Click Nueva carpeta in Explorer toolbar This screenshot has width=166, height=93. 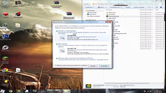point(139,7)
